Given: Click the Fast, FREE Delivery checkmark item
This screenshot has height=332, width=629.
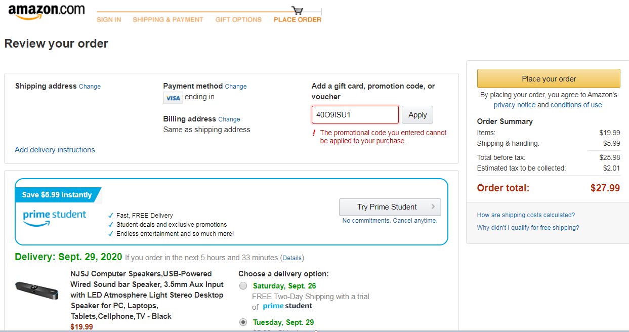Looking at the screenshot, I should 141,216.
